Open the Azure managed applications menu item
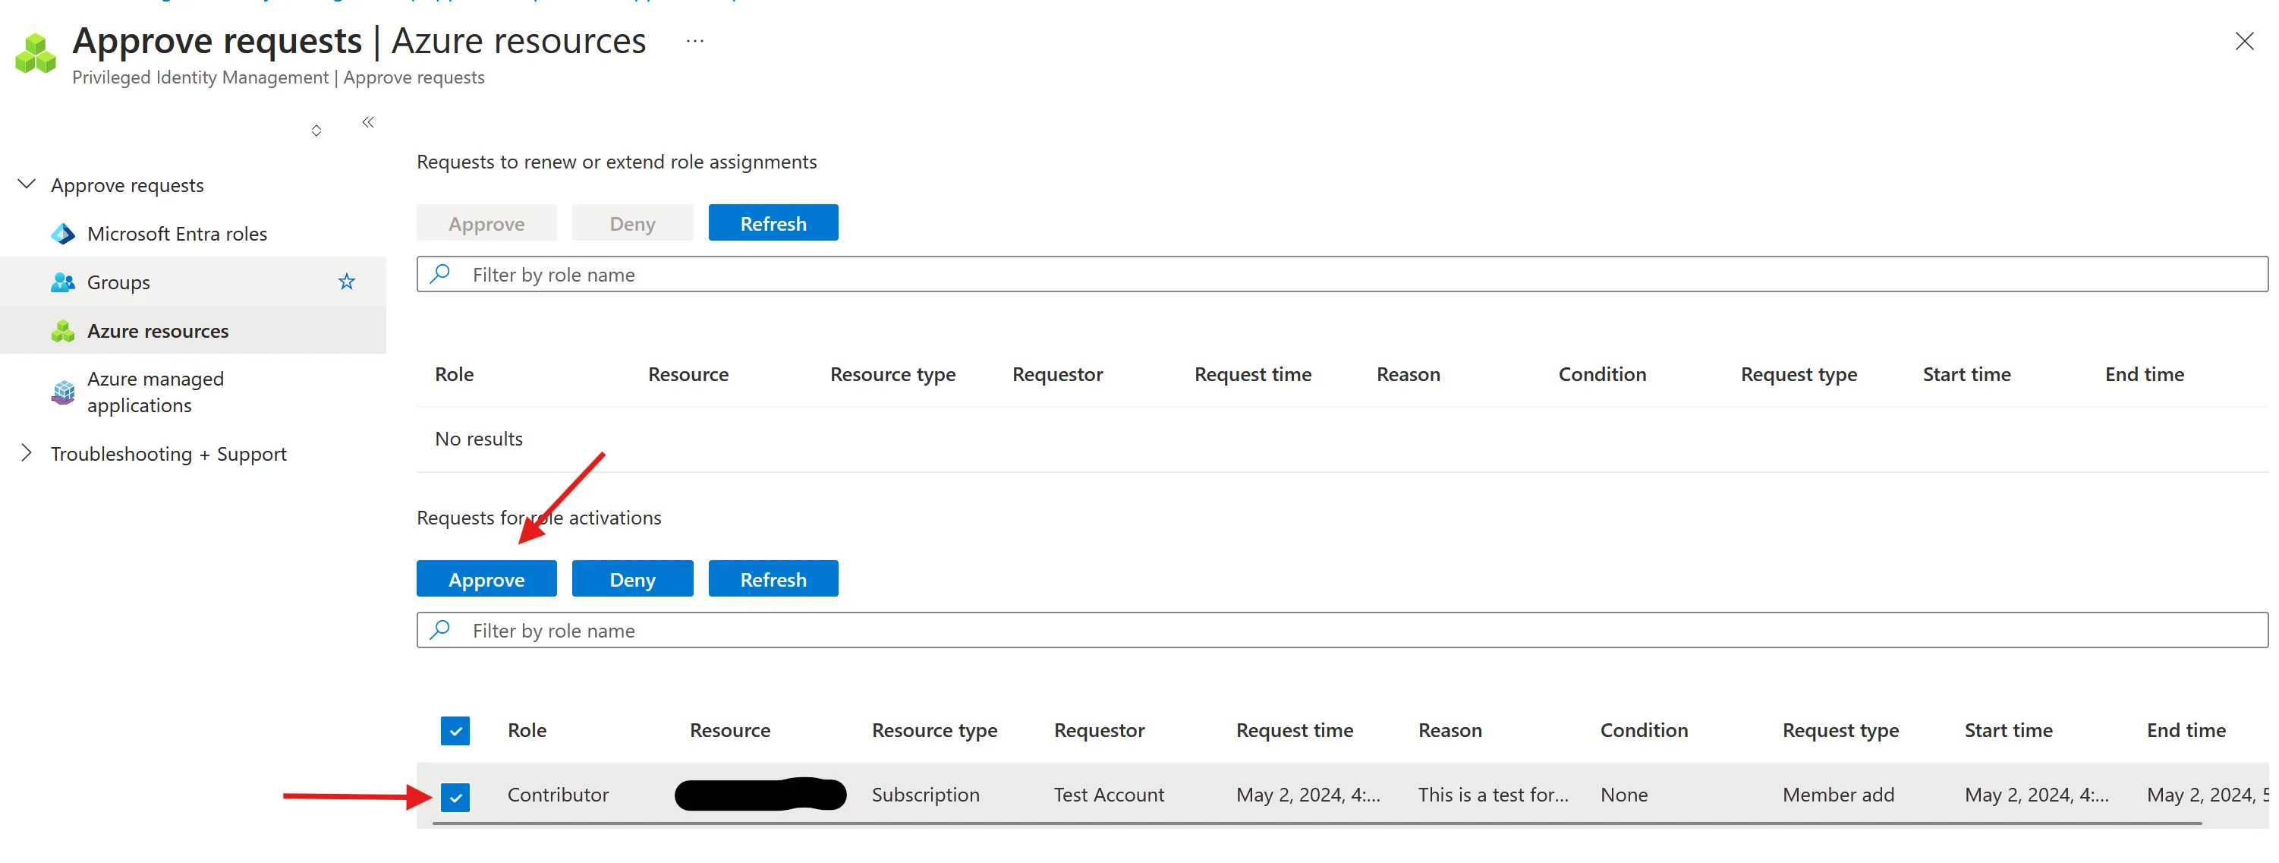 [156, 391]
